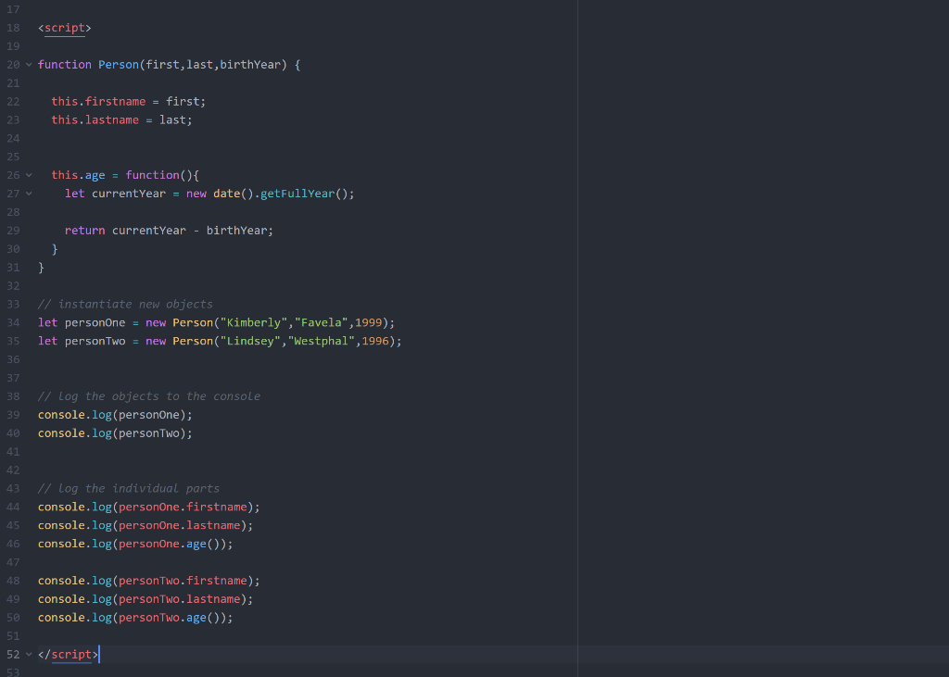The width and height of the screenshot is (949, 677).
Task: Click the comment '// instantiate new objects'
Action: pos(125,305)
